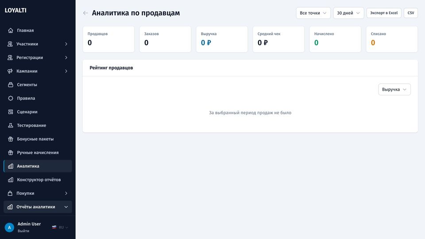Click the Правила icon in sidebar
This screenshot has height=239, width=425.
[11, 98]
